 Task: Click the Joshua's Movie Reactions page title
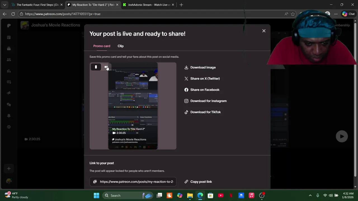(x=56, y=25)
